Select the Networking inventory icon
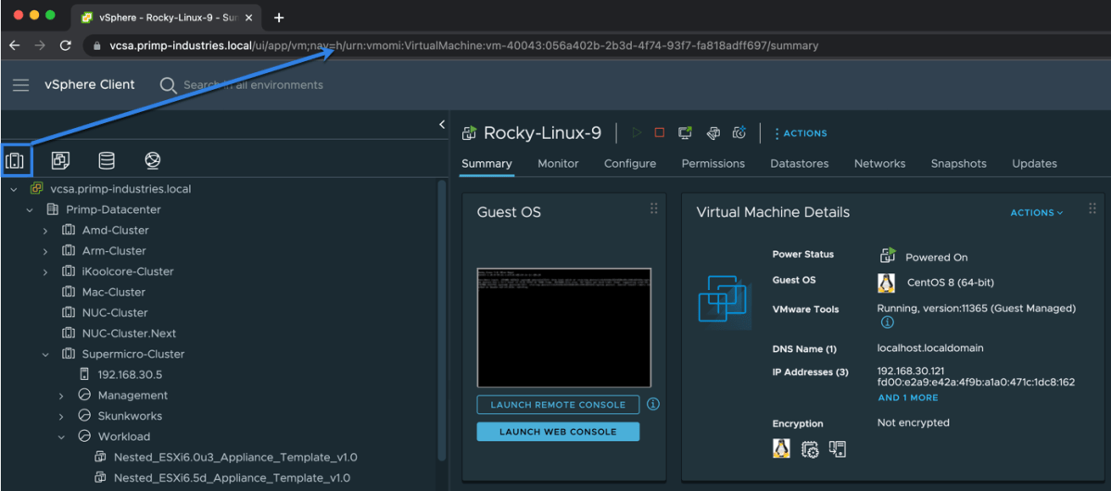1111x491 pixels. [x=152, y=161]
